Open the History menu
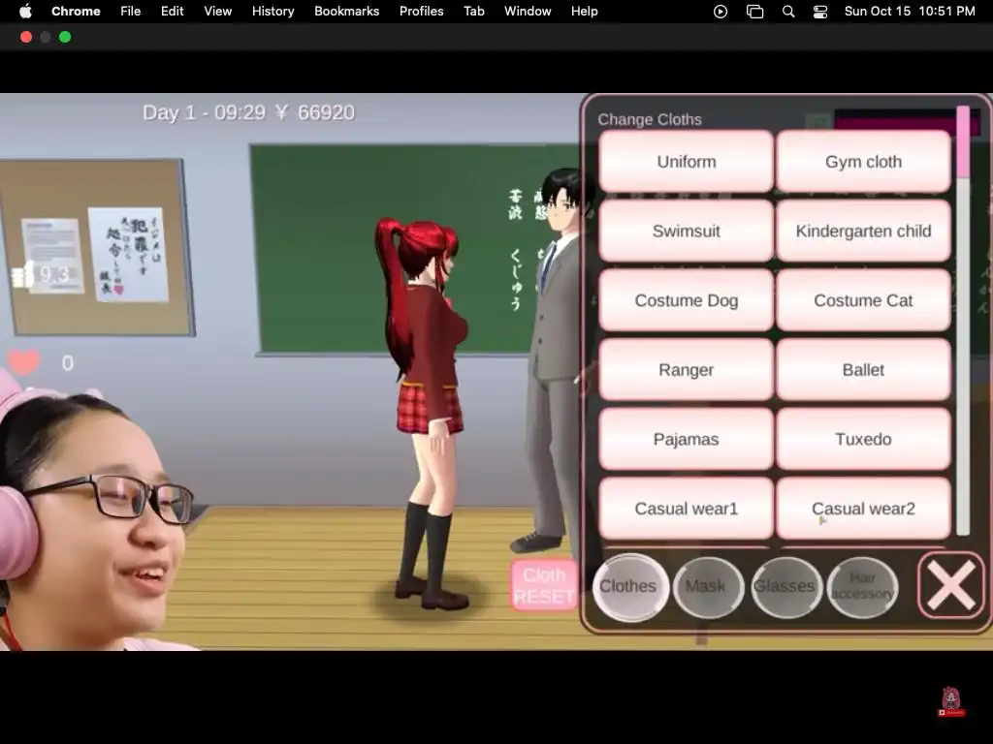Viewport: 993px width, 744px height. [x=272, y=11]
